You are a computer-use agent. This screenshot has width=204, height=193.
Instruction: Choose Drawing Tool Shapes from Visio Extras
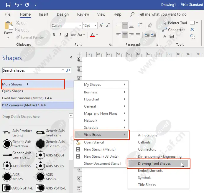point(158,164)
